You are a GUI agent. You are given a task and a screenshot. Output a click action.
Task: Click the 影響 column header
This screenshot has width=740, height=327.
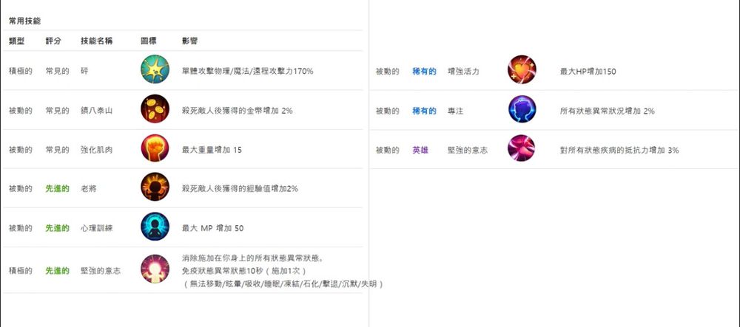tap(189, 41)
